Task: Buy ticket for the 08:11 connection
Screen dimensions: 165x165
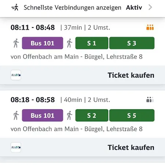Action: [x=131, y=75]
